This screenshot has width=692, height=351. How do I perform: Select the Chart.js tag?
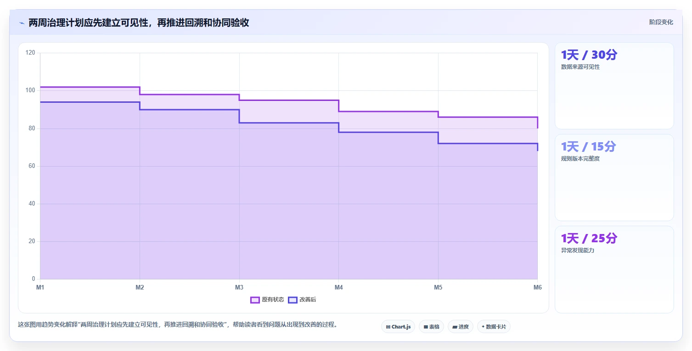point(398,327)
